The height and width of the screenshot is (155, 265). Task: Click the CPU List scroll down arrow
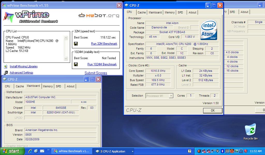click(x=66, y=59)
